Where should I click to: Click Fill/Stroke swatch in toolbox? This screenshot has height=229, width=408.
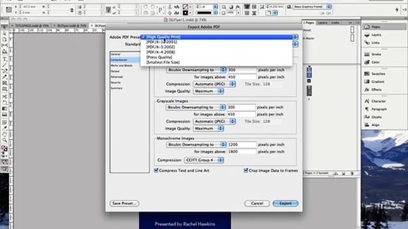4,149
